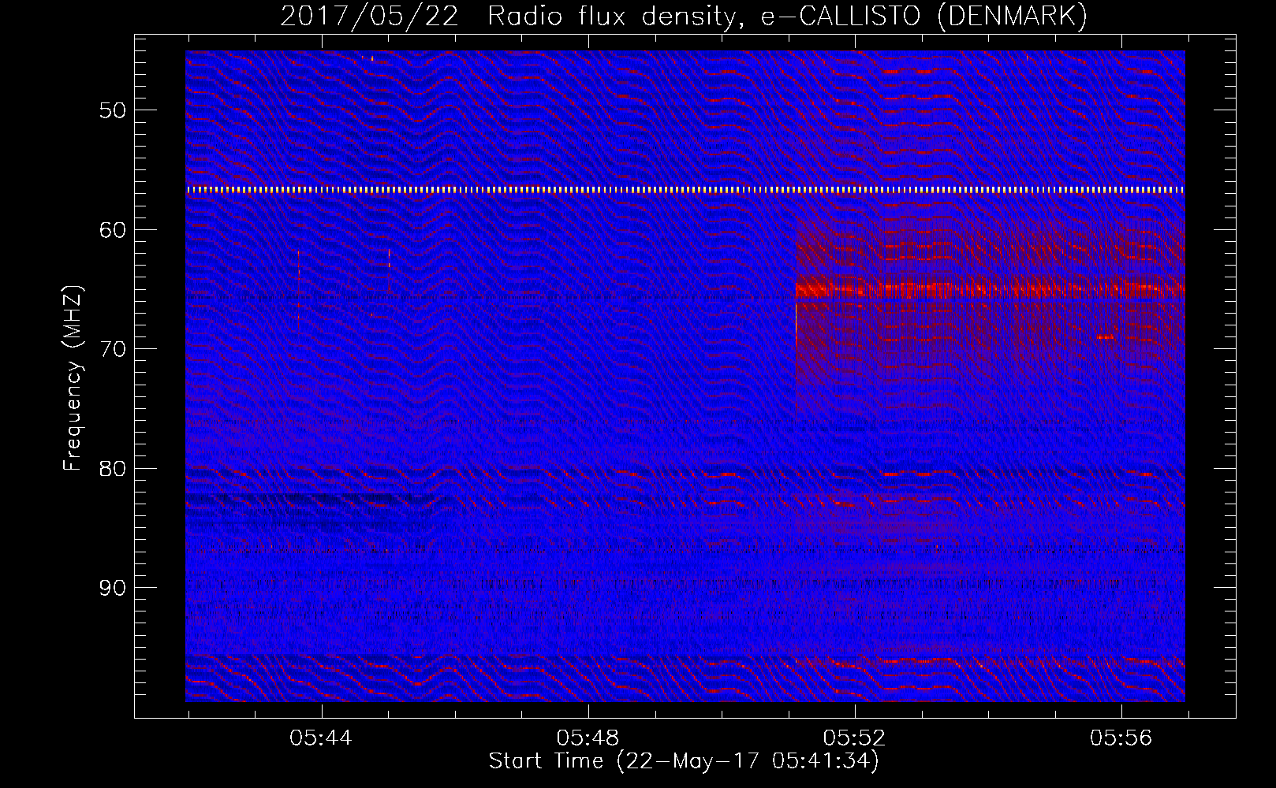
Task: Click the bright red burst band near 65 MHz
Action: pyautogui.click(x=991, y=290)
